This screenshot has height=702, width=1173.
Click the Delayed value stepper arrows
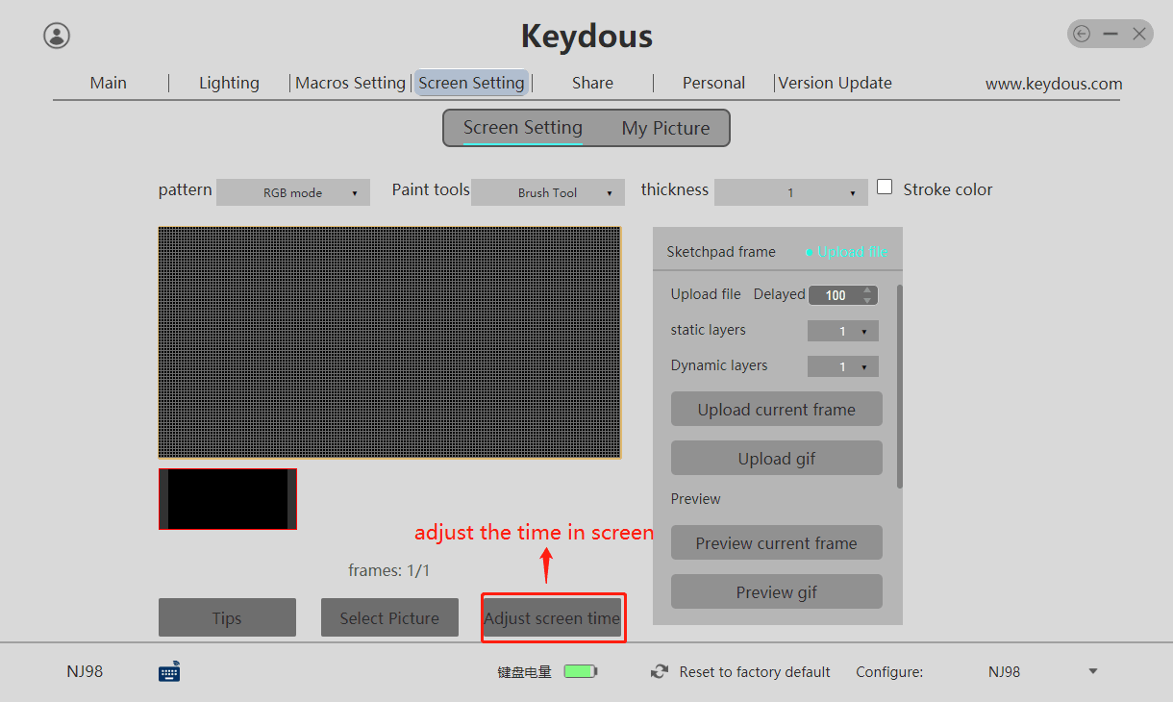[x=867, y=295]
